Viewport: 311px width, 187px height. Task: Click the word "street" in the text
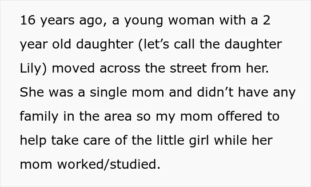[188, 68]
